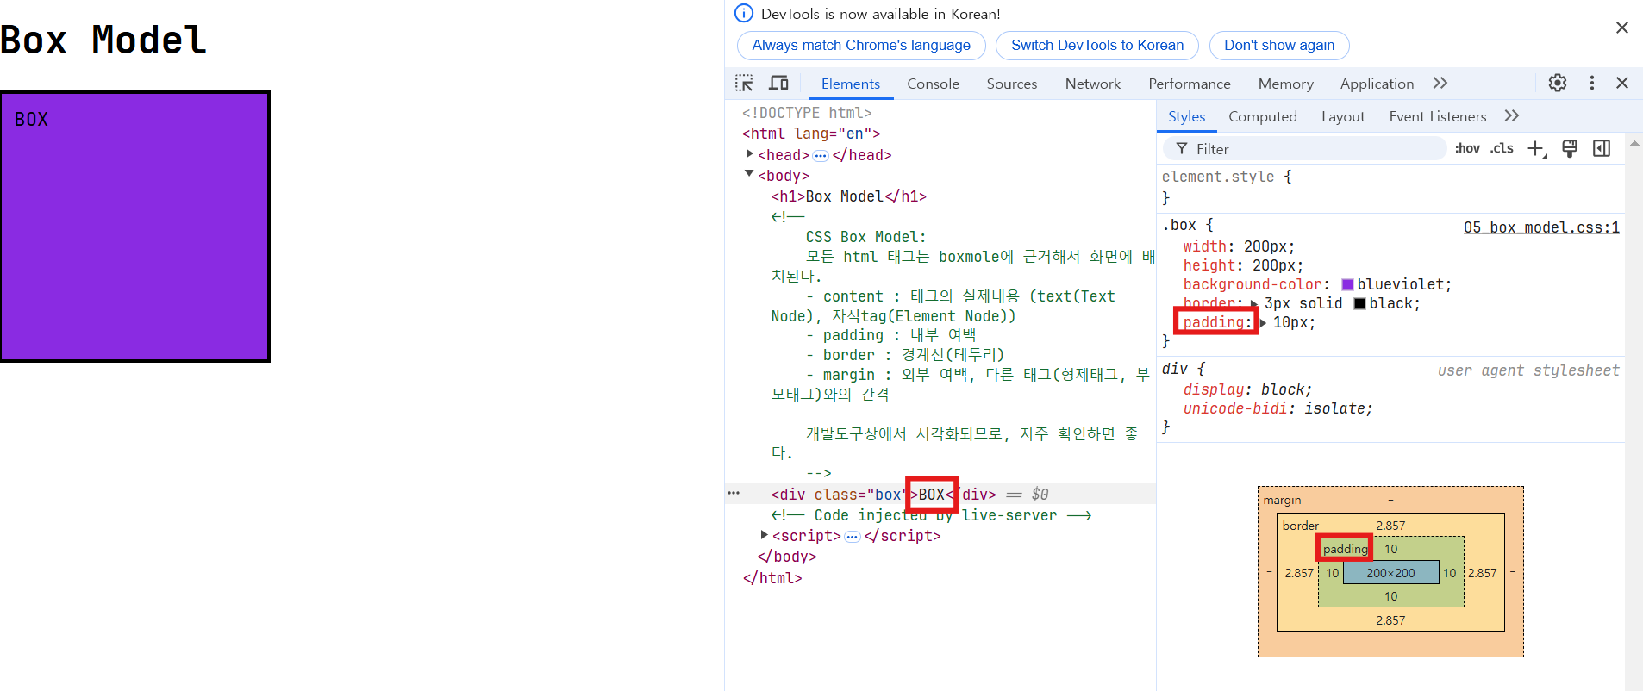
Task: Open the rendering emulation paintbrush icon
Action: tap(1570, 148)
